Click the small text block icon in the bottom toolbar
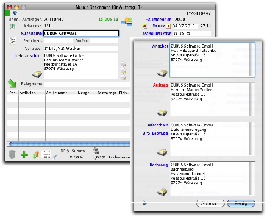Image resolution: width=278 pixels, height=220 pixels. coord(46,154)
